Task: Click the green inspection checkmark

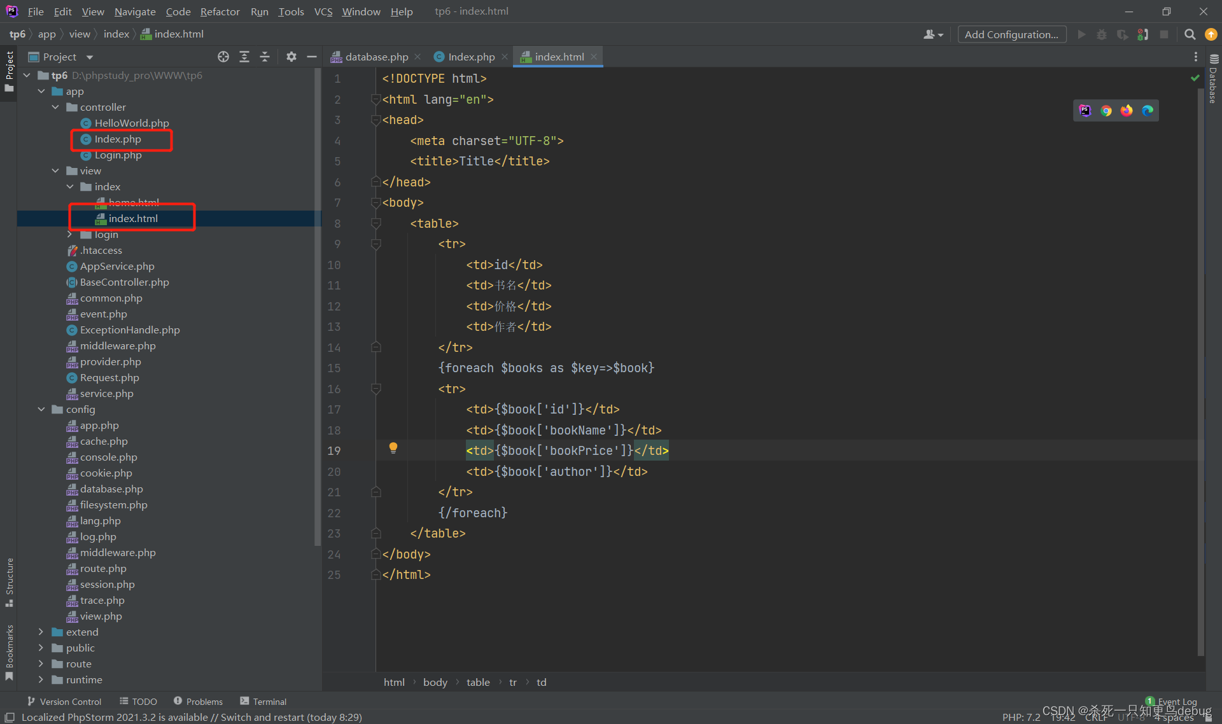Action: point(1195,78)
